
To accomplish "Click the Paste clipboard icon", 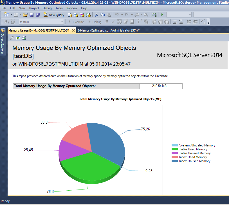I will click(109, 15).
